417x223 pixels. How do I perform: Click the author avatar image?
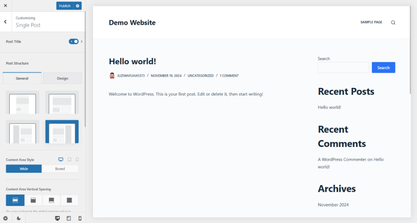pyautogui.click(x=112, y=76)
